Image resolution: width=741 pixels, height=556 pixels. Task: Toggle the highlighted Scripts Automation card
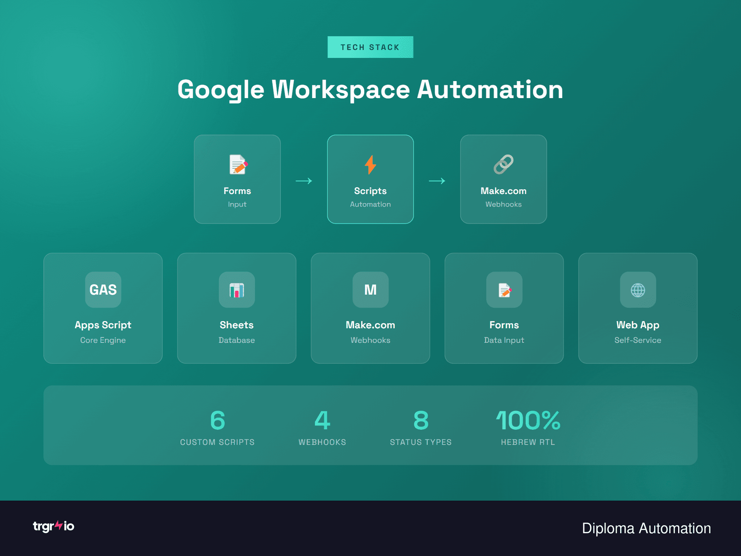[x=370, y=179]
